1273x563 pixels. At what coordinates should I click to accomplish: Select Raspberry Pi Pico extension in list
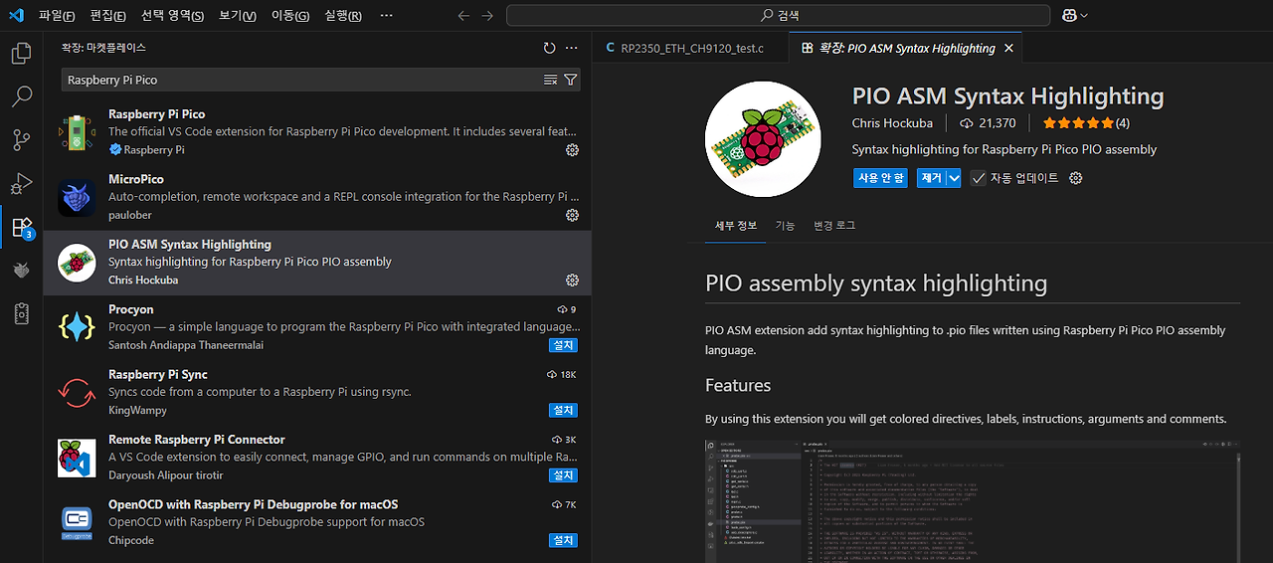(317, 133)
